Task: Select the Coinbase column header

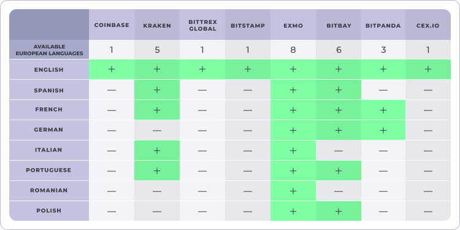Action: 112,25
